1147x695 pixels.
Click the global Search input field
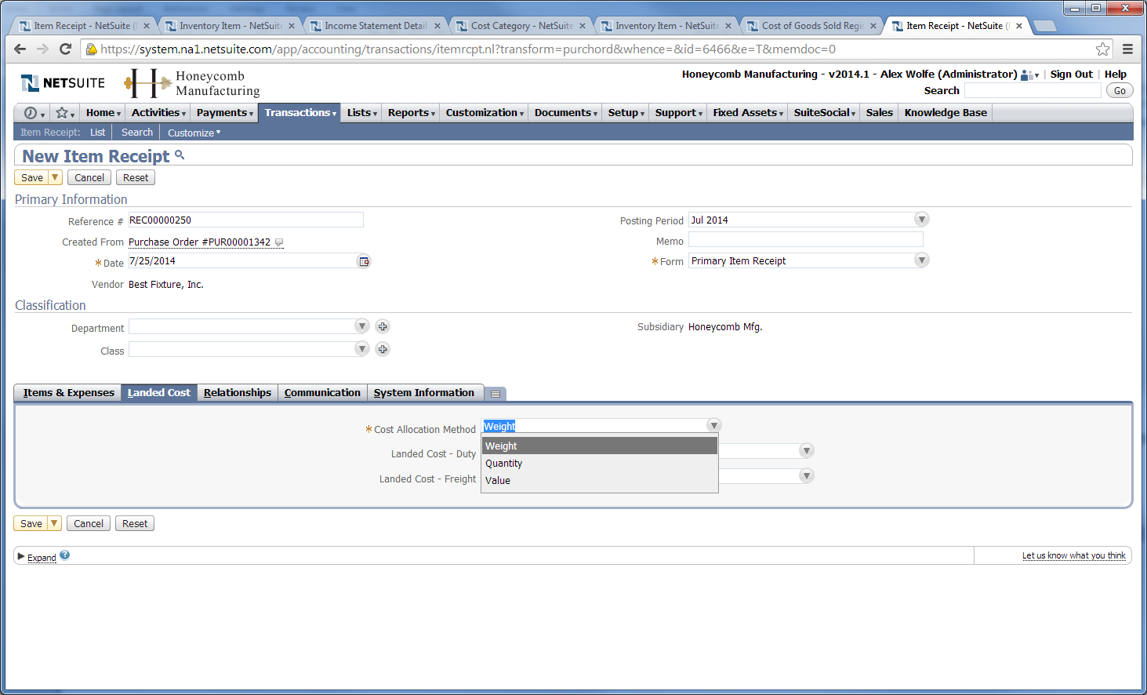[1033, 91]
